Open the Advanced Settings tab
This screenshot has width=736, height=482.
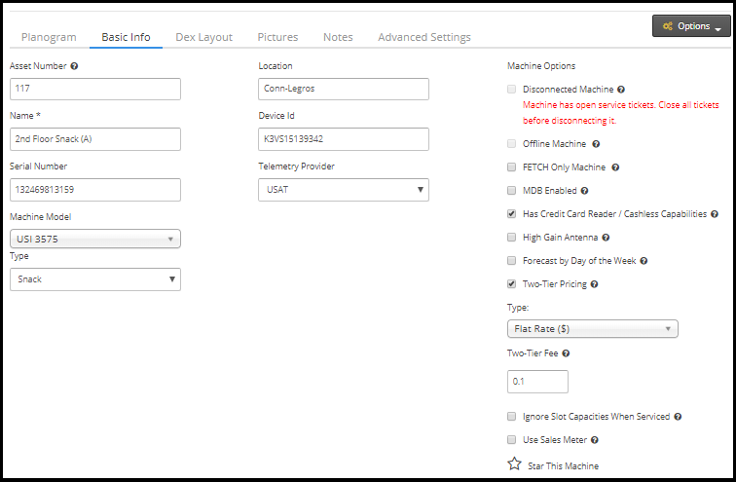(423, 37)
